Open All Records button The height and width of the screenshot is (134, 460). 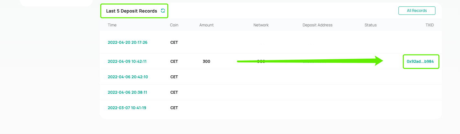pos(417,11)
